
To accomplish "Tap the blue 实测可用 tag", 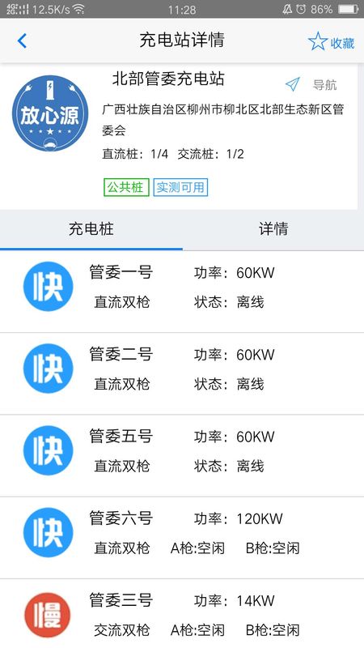I will tap(180, 187).
